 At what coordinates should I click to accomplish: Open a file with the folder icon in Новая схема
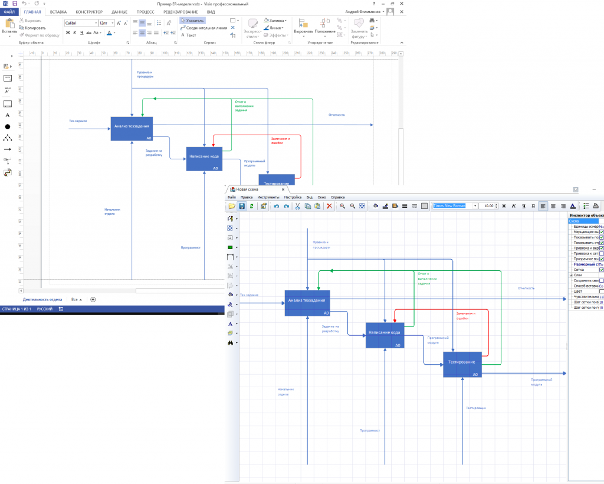tap(231, 206)
